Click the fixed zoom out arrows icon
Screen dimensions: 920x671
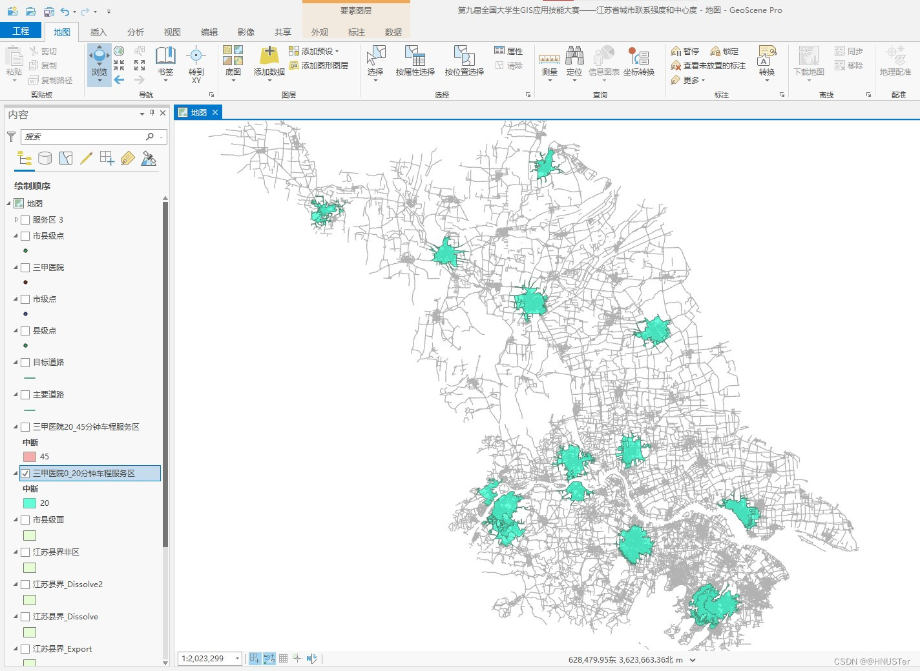[139, 65]
